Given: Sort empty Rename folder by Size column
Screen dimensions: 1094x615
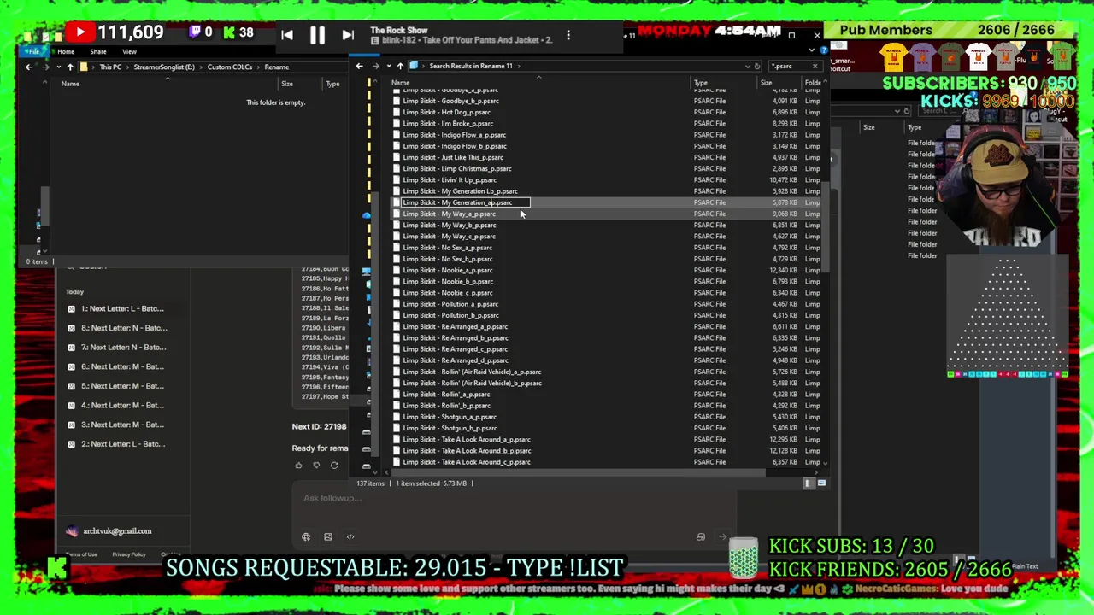Looking at the screenshot, I should tap(287, 84).
